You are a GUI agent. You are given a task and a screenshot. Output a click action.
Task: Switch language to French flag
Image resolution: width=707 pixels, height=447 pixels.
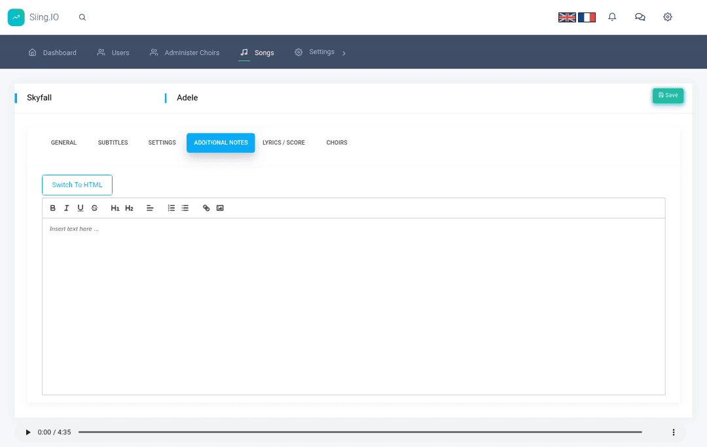click(x=587, y=17)
